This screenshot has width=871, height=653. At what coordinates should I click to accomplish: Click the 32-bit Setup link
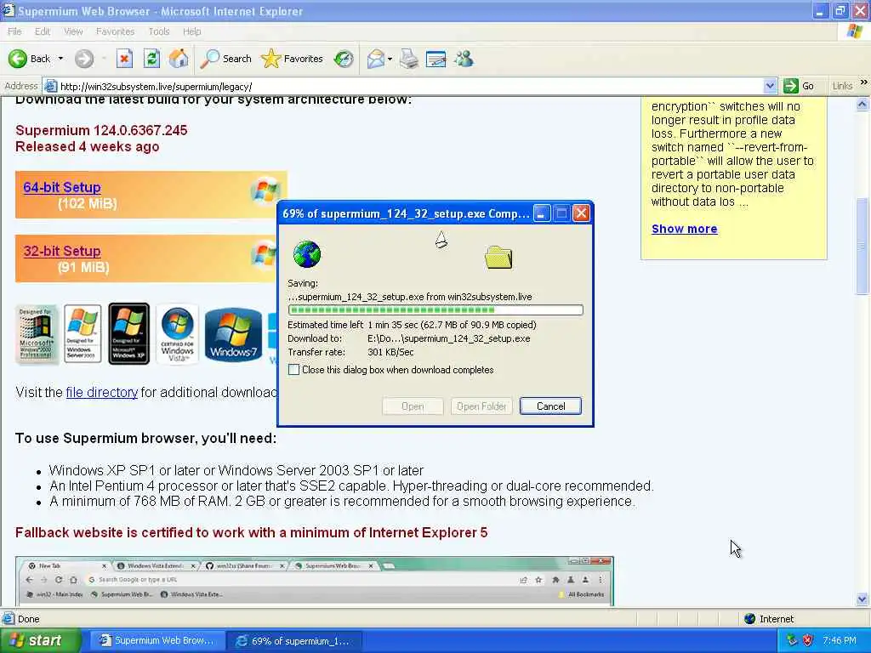[61, 252]
